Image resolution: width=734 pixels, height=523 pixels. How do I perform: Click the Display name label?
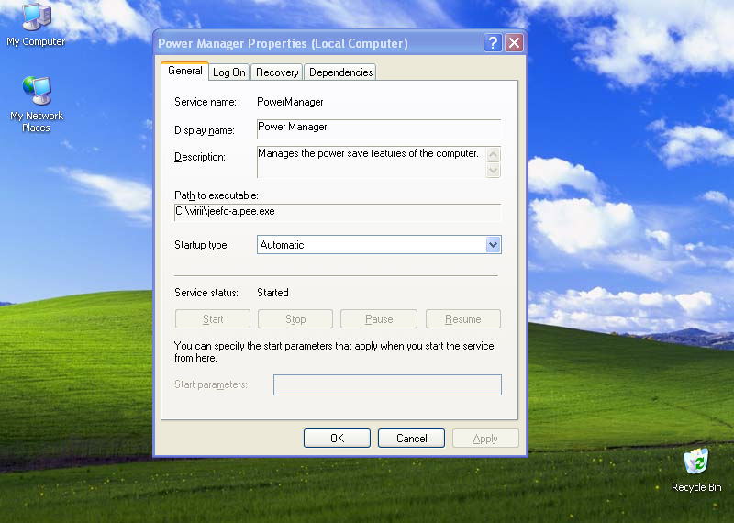coord(205,130)
